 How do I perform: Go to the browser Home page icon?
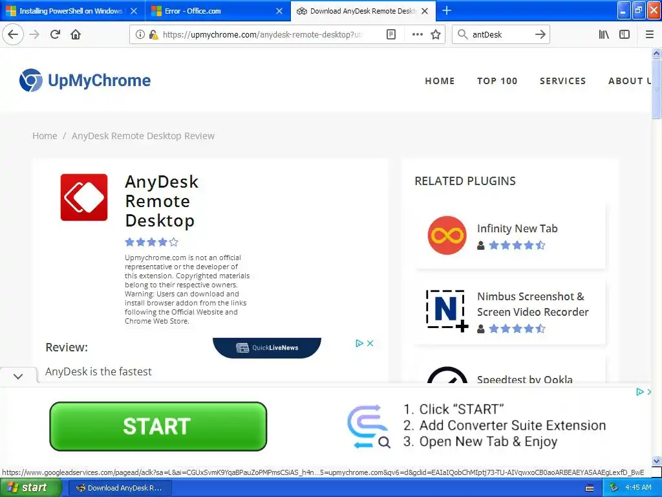(76, 34)
